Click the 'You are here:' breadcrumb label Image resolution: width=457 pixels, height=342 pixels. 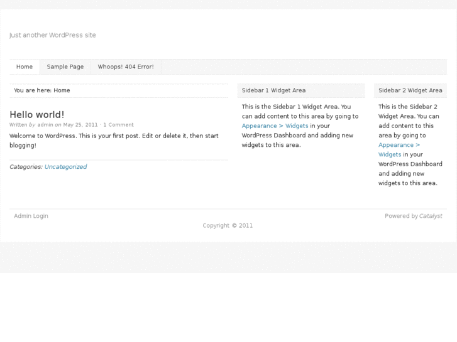(x=33, y=90)
